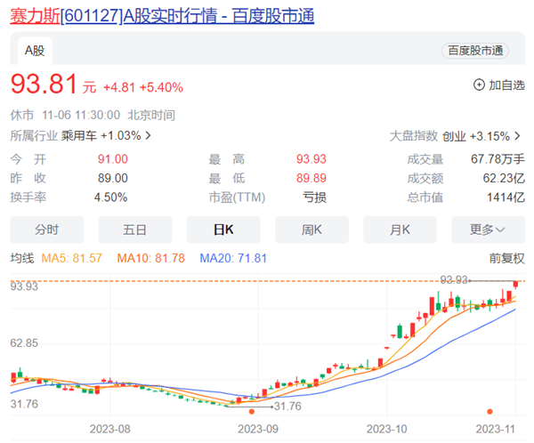Click the current price 93.81
Screen dimensions: 534x443
click(x=44, y=84)
